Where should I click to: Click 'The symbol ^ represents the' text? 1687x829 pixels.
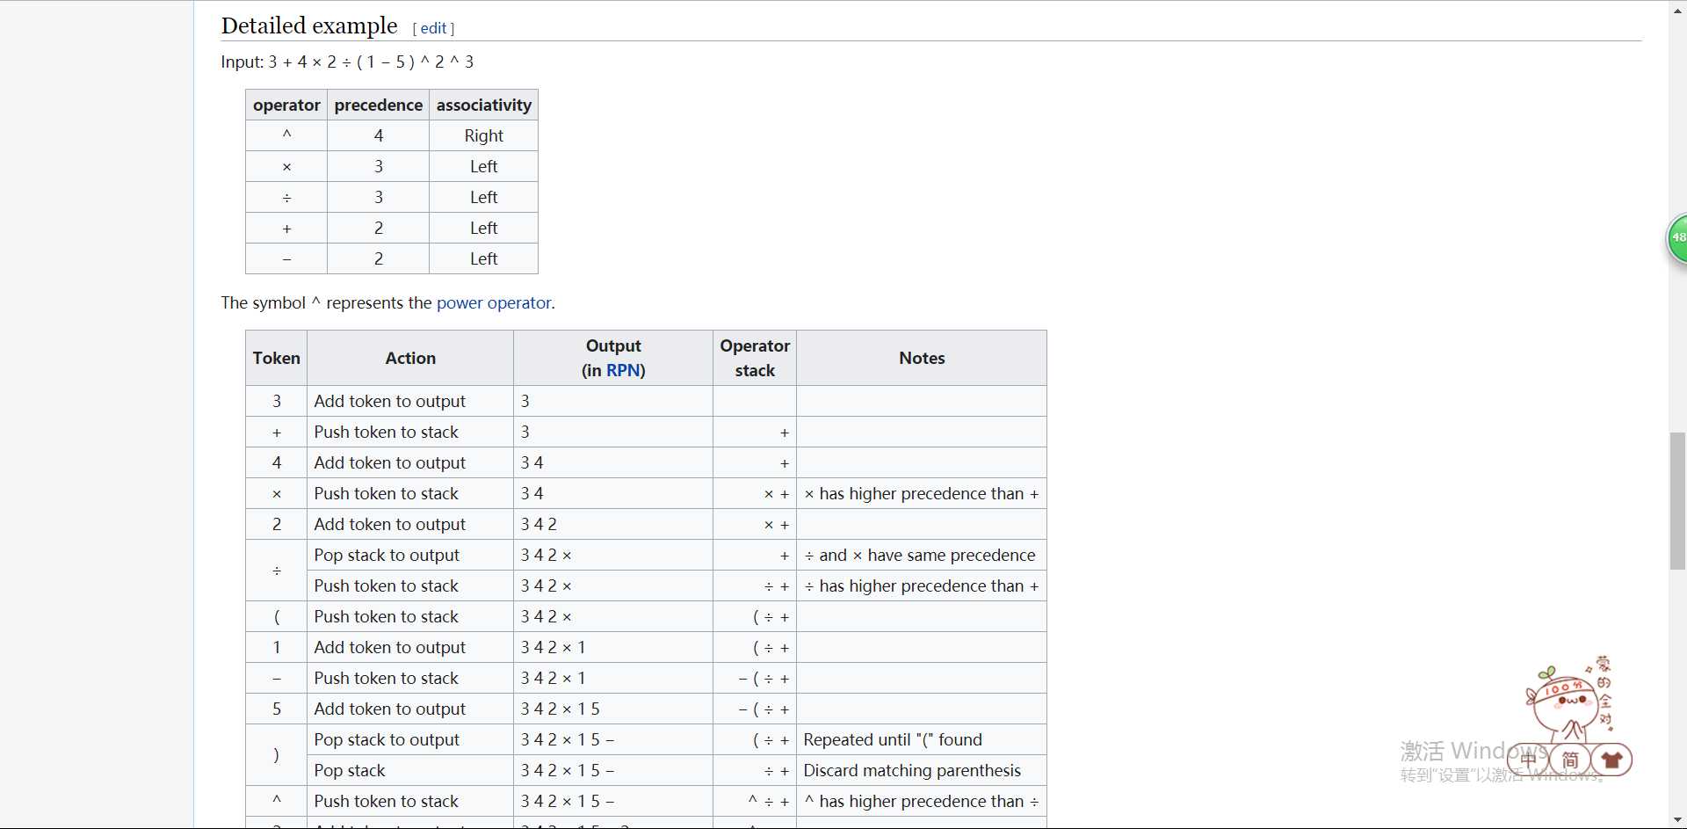pyautogui.click(x=327, y=302)
